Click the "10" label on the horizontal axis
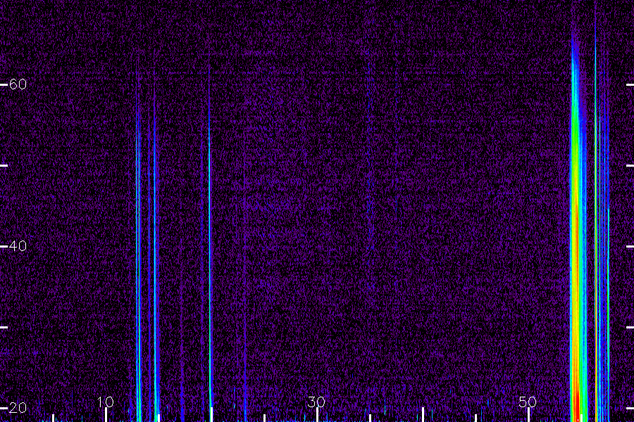Viewport: 634px width, 422px height. pos(105,402)
